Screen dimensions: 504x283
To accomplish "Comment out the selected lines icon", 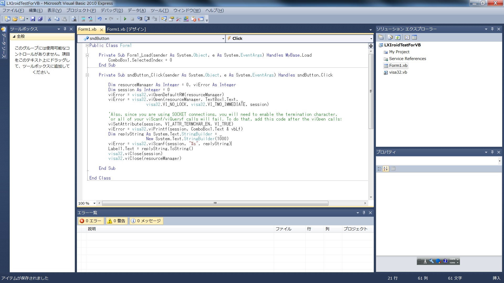I will click(83, 19).
